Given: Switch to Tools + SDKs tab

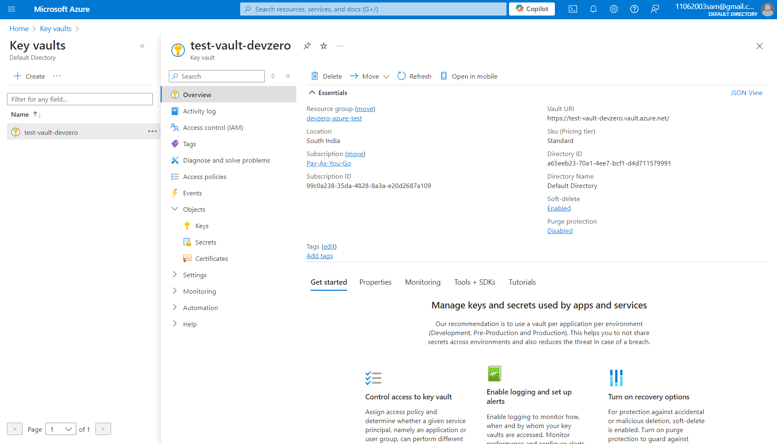Looking at the screenshot, I should (475, 282).
